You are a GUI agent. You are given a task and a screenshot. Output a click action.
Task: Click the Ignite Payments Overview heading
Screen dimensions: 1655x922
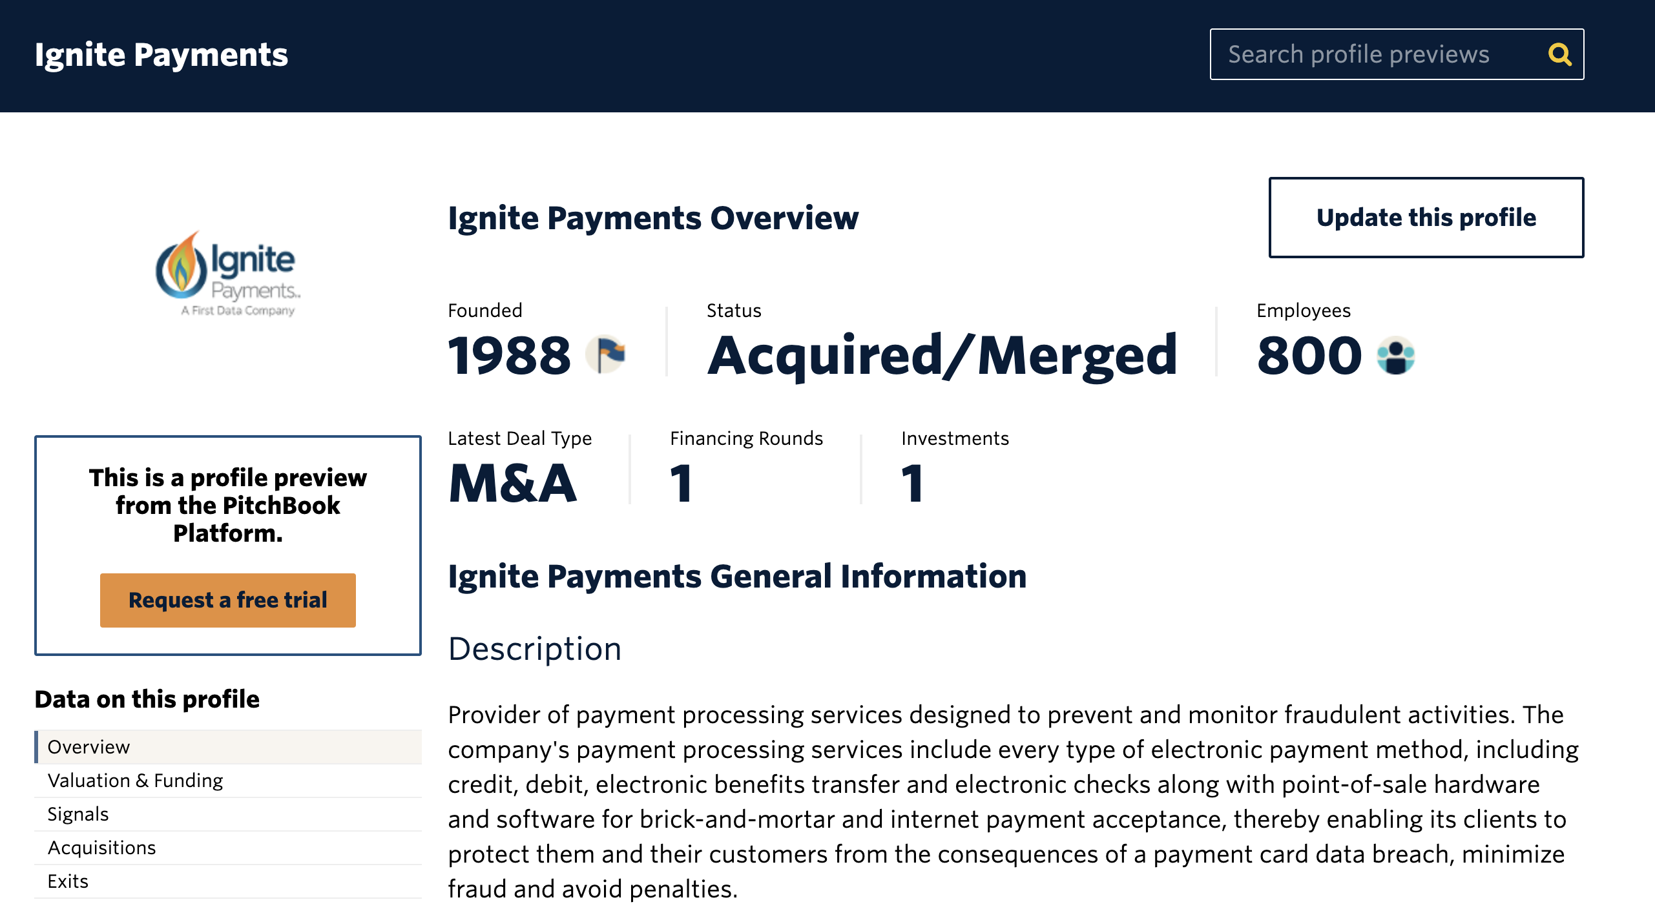click(653, 218)
